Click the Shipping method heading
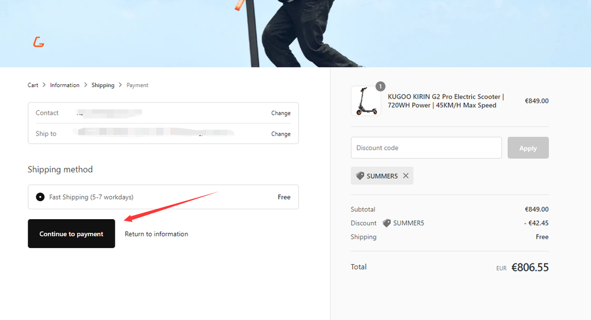This screenshot has height=320, width=591. click(x=60, y=170)
